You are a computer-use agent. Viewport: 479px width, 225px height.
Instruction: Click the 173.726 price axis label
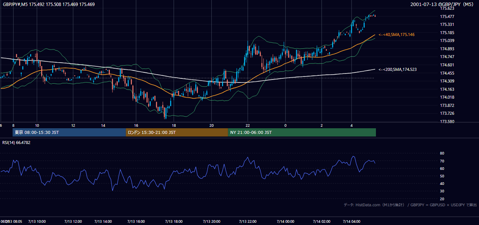[x=447, y=113]
